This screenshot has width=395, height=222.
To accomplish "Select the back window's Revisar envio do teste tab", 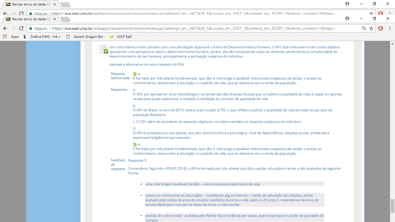I will coord(31,4).
